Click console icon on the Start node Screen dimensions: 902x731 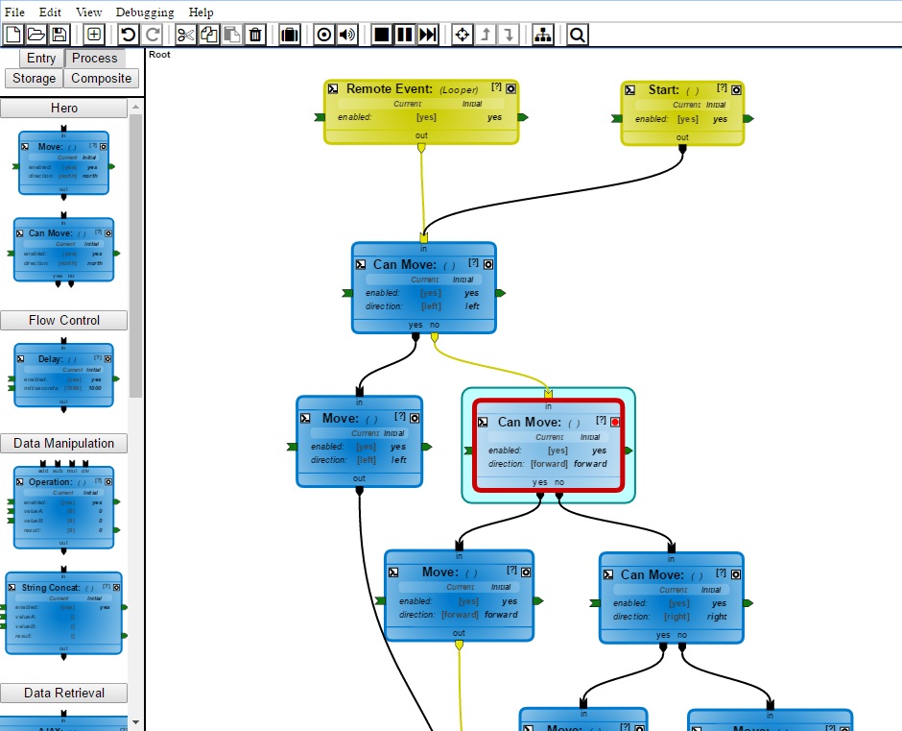click(x=629, y=90)
